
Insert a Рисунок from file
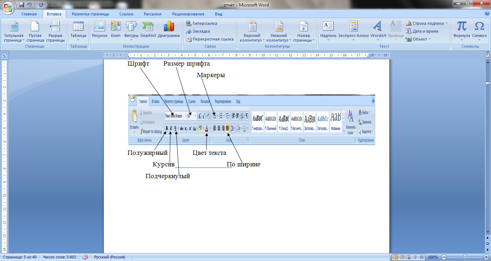click(x=100, y=29)
